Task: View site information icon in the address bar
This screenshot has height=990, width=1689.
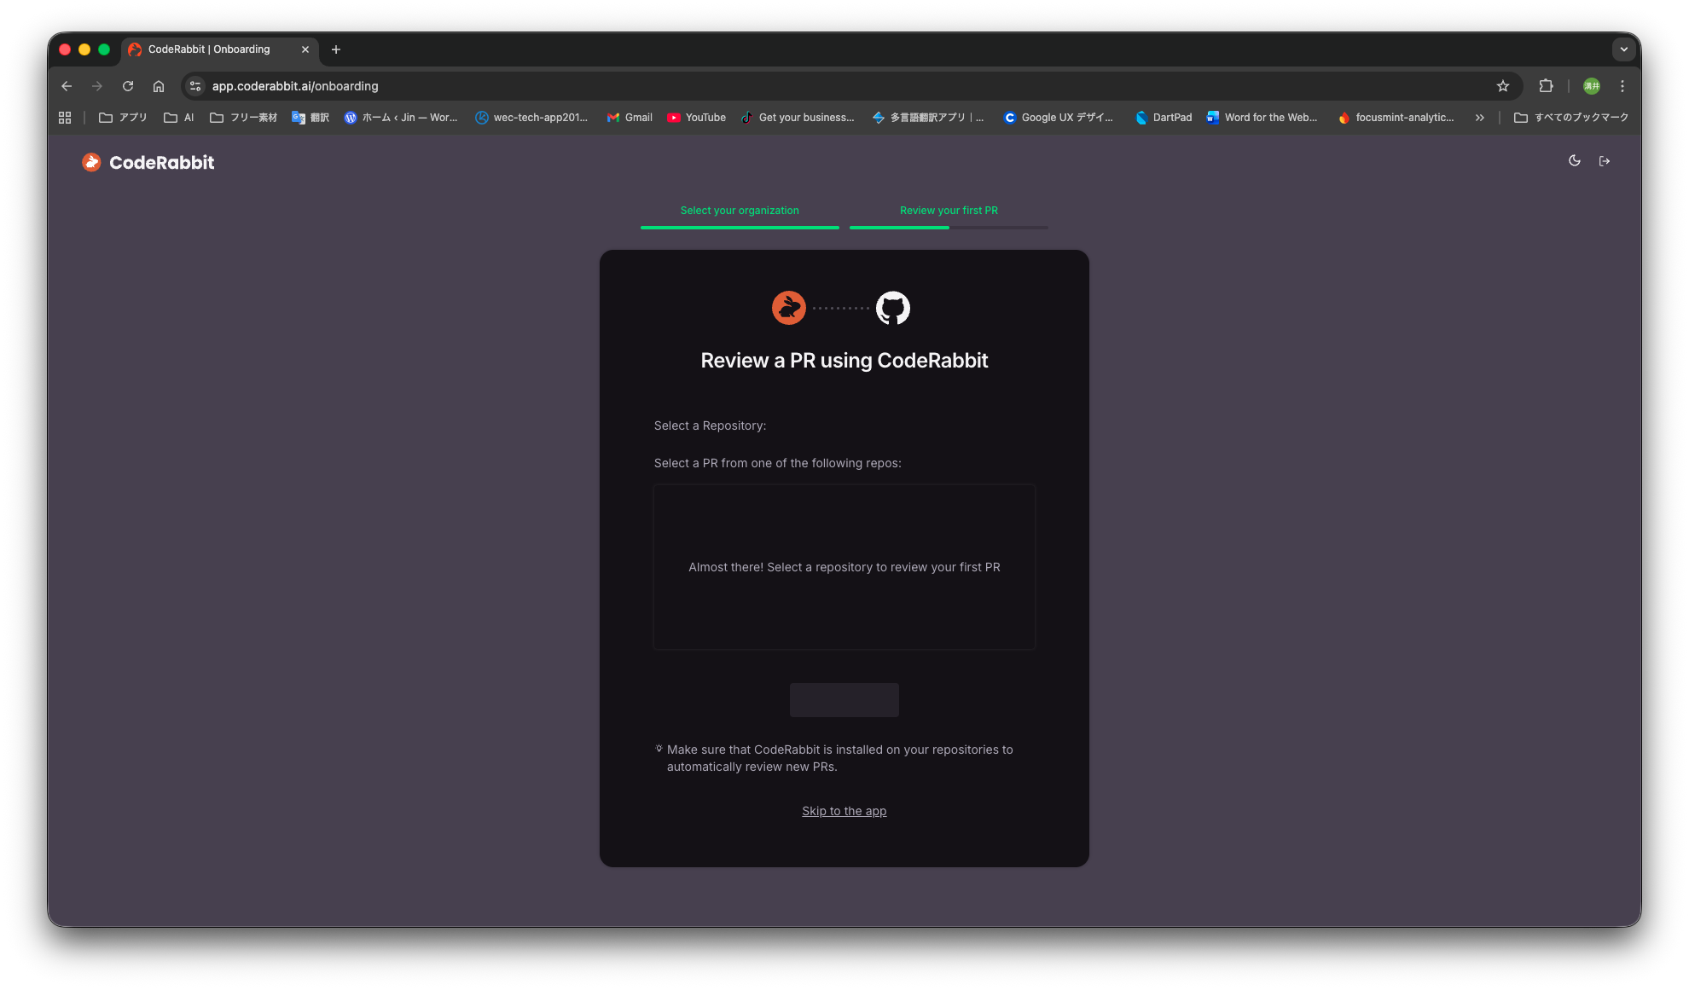Action: tap(195, 86)
